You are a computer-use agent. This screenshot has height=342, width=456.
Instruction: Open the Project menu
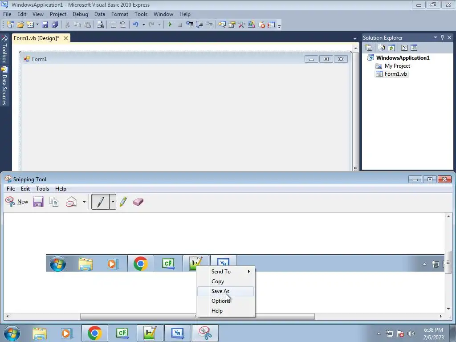[x=58, y=14]
